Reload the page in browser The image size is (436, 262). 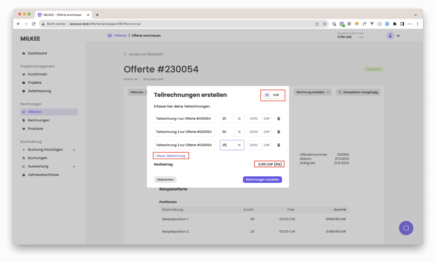[34, 24]
